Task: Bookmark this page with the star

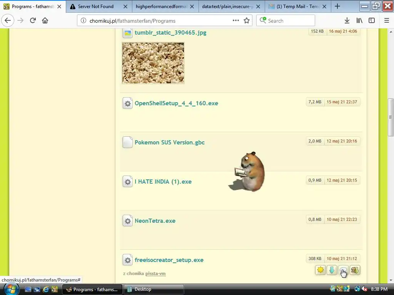Action: tap(247, 21)
